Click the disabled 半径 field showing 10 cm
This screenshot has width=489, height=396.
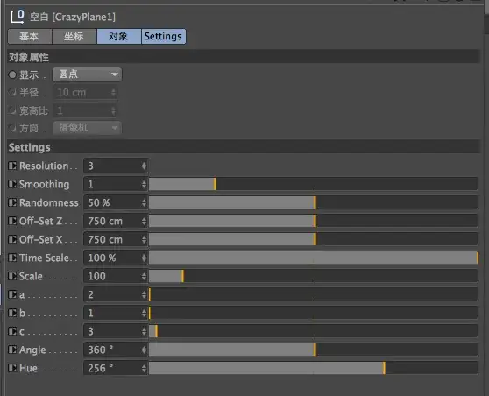tap(86, 93)
